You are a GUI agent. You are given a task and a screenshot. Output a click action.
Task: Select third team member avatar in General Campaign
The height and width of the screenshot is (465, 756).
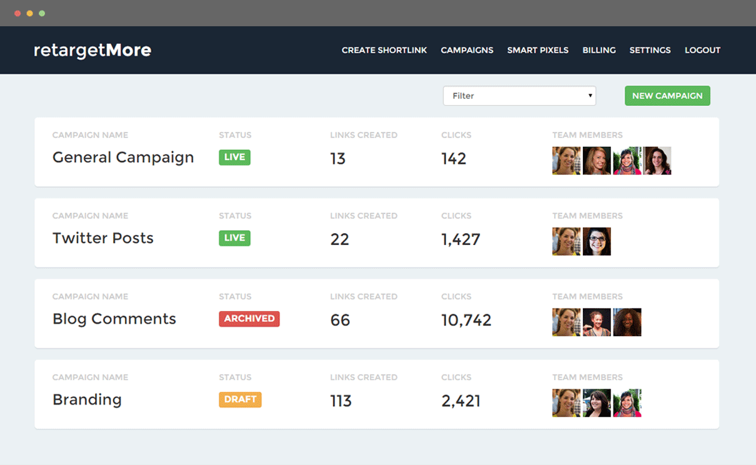coord(627,161)
